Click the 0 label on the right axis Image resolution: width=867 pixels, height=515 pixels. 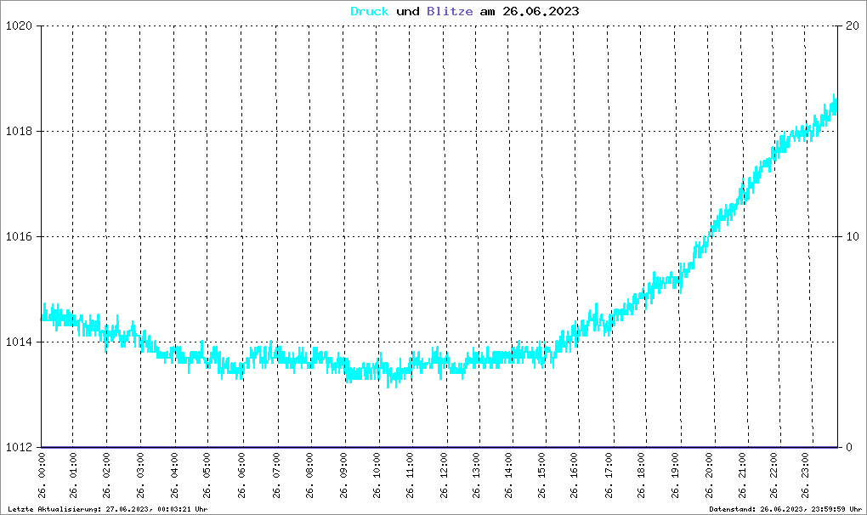847,447
